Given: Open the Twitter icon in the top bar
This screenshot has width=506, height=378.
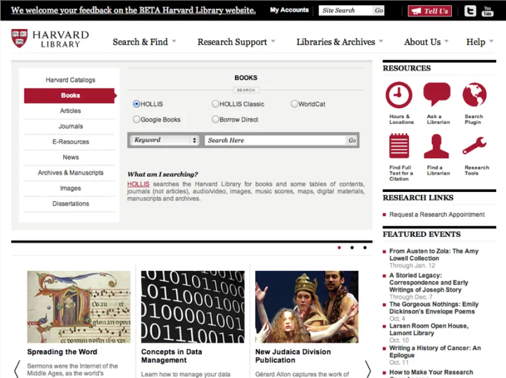Looking at the screenshot, I should 470,11.
